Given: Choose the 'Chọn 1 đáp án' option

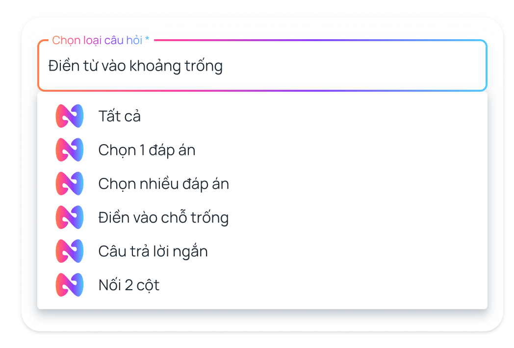Looking at the screenshot, I should [x=147, y=150].
